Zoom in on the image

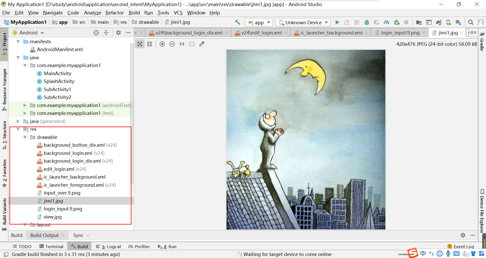(x=162, y=44)
